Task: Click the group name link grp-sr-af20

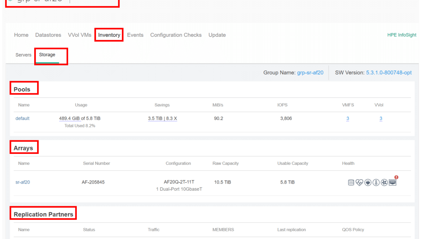Action: tap(310, 72)
